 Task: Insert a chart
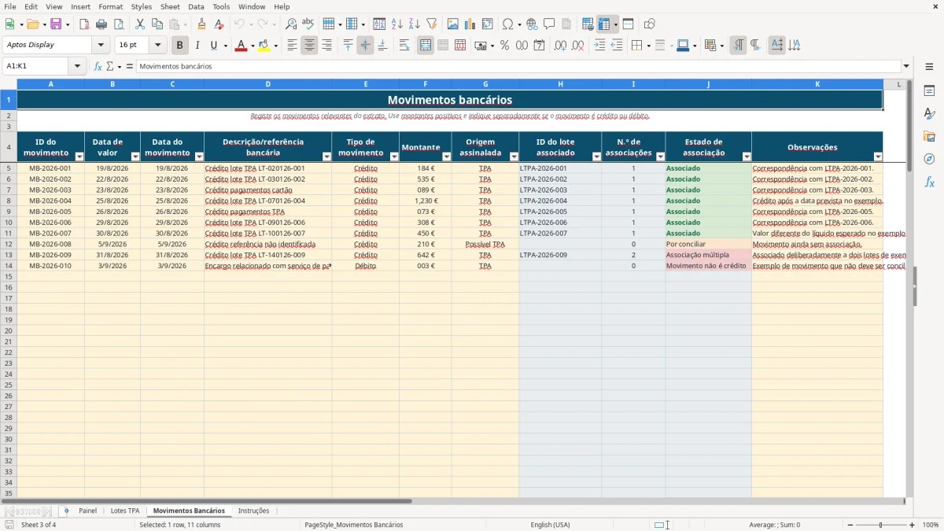point(470,24)
